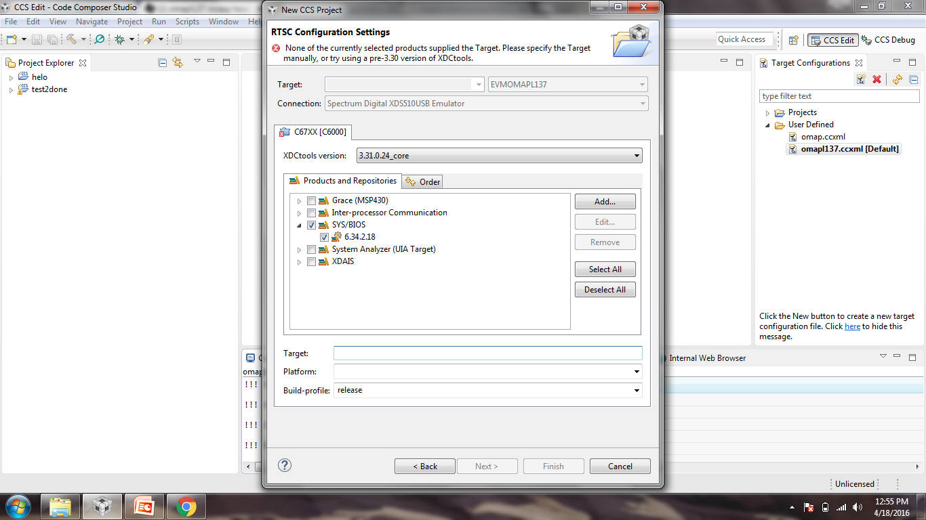Click the New wizard toolbar icon
926x520 pixels.
click(12, 39)
